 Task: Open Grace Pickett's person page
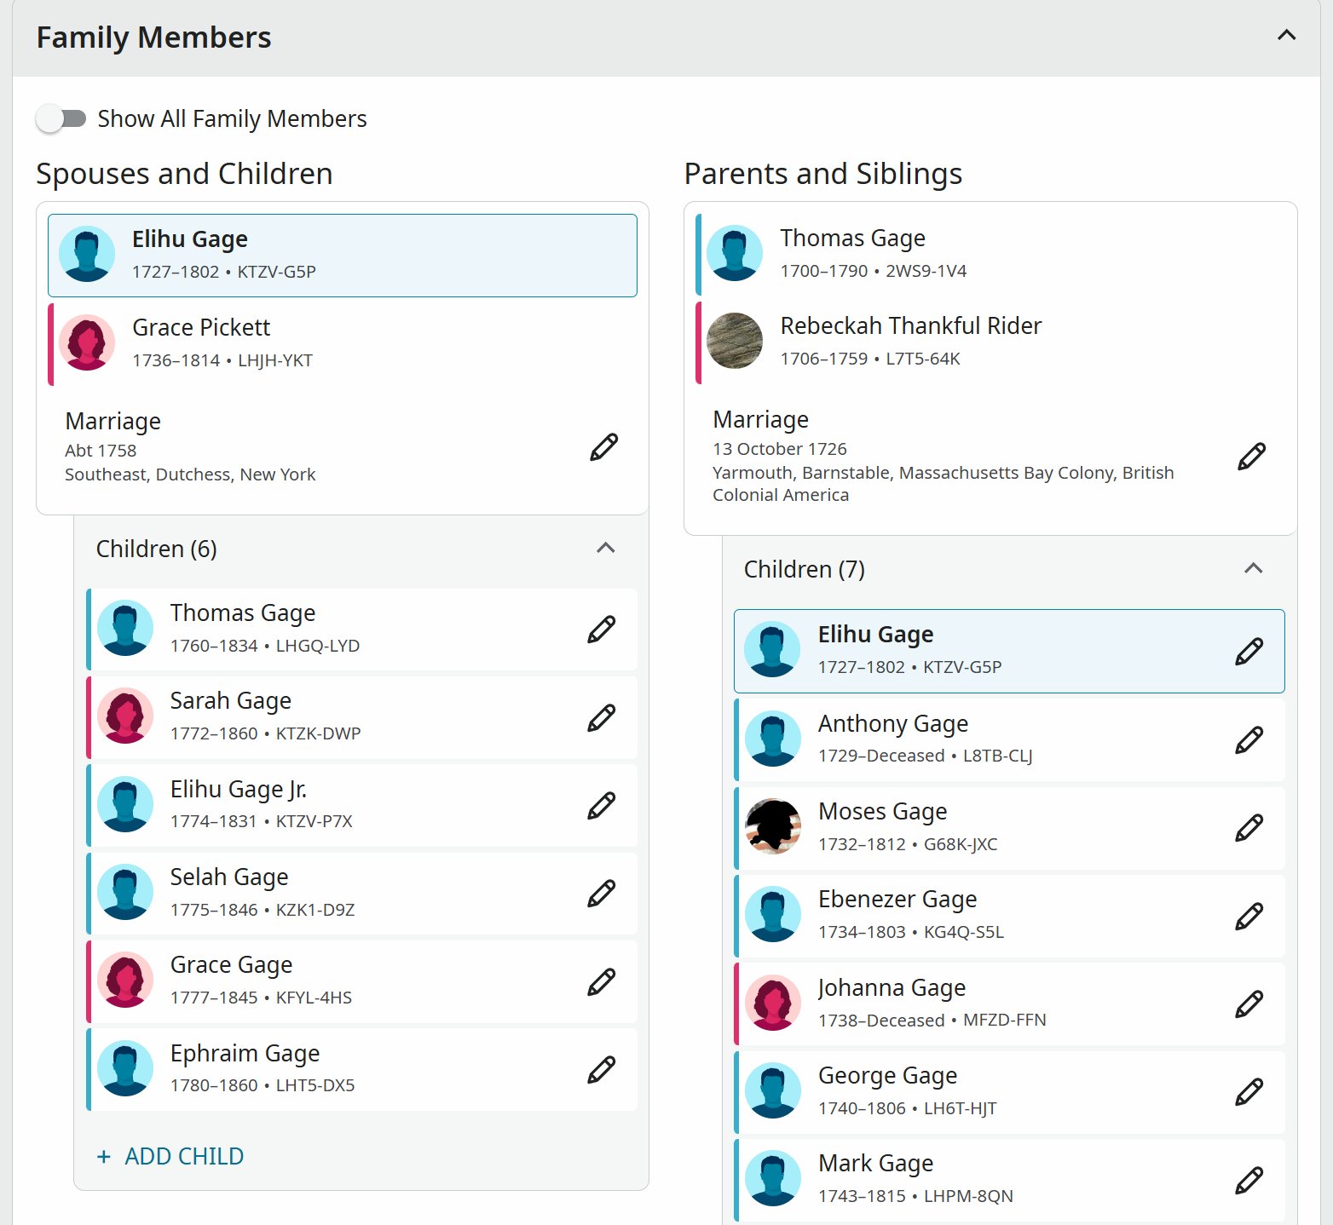click(x=201, y=327)
